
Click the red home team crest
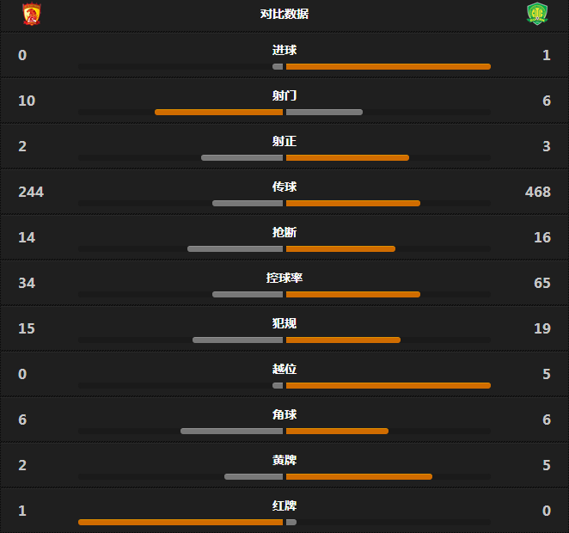[32, 14]
